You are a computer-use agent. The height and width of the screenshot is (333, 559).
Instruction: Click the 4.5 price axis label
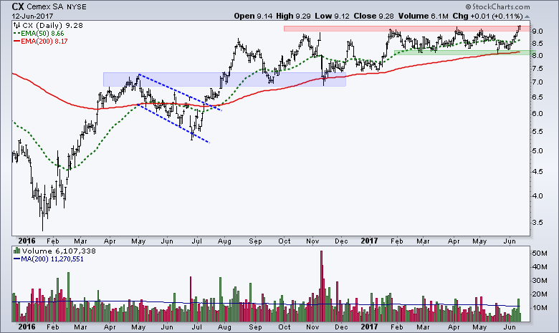537,172
